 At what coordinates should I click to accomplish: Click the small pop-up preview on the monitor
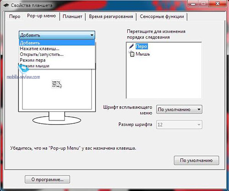[x=57, y=84]
